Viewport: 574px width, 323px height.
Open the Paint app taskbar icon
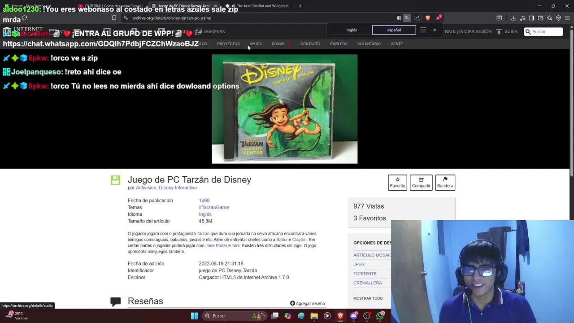tap(301, 316)
